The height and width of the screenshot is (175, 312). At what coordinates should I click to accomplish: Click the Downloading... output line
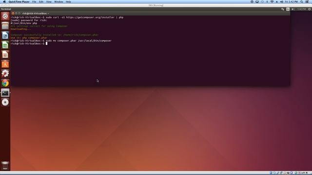tap(20, 29)
